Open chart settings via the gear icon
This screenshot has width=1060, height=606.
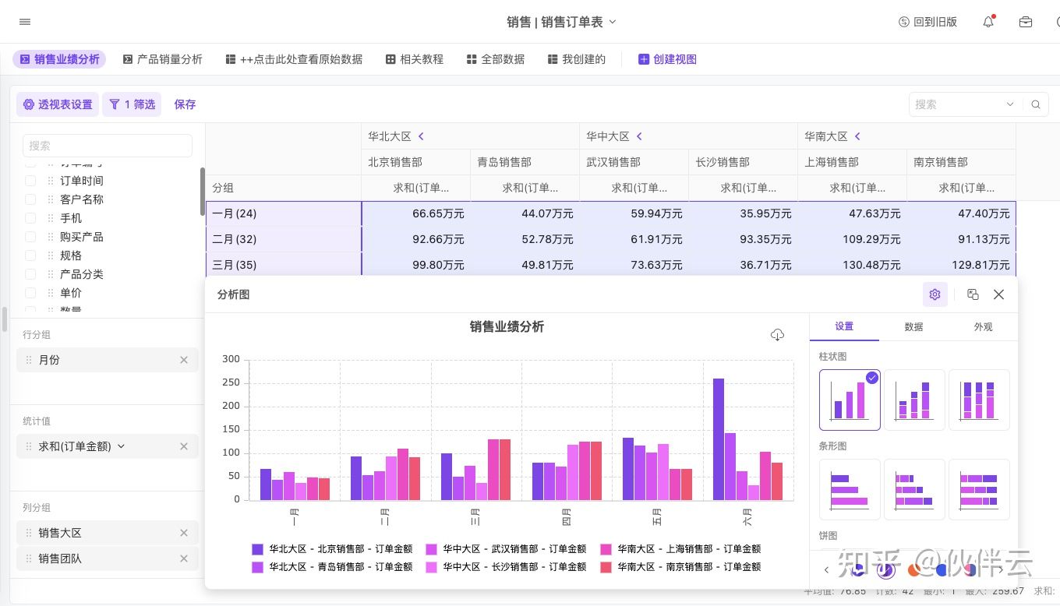[x=935, y=294]
